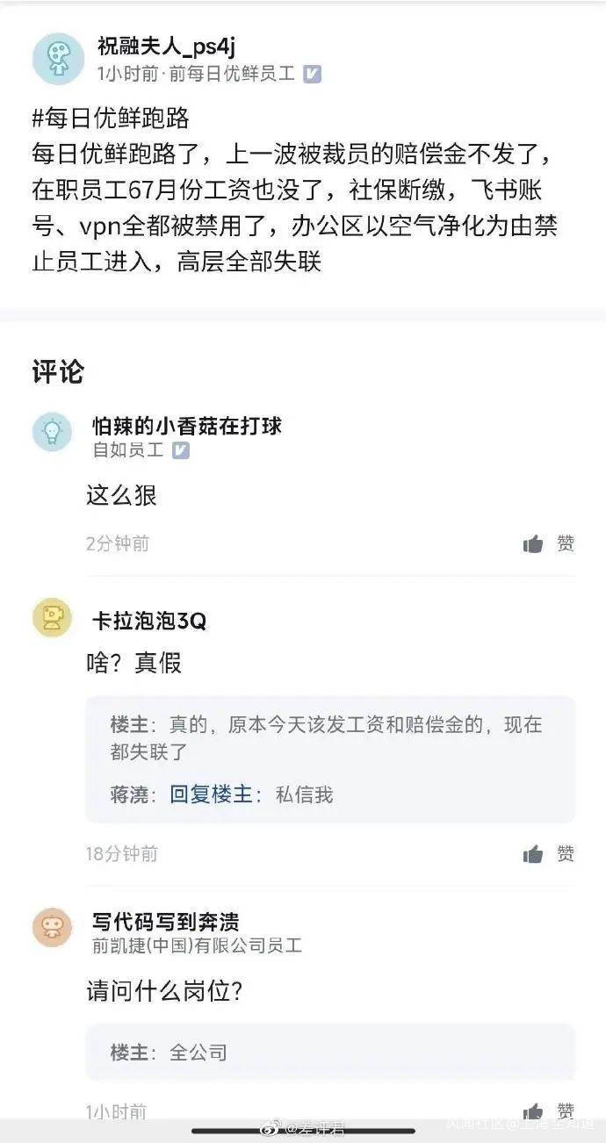Open username 写代码写到奔溃

165,922
